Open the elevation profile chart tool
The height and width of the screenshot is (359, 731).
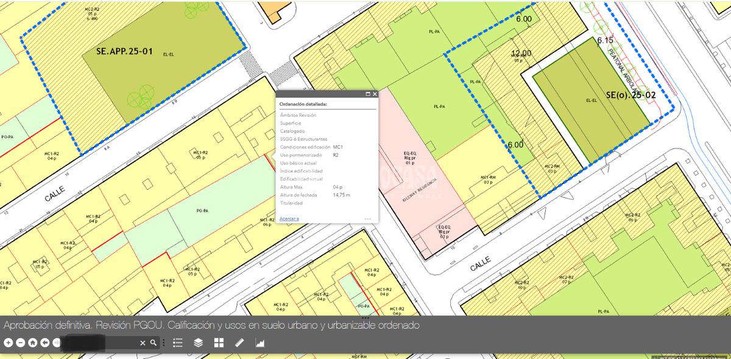click(x=260, y=343)
